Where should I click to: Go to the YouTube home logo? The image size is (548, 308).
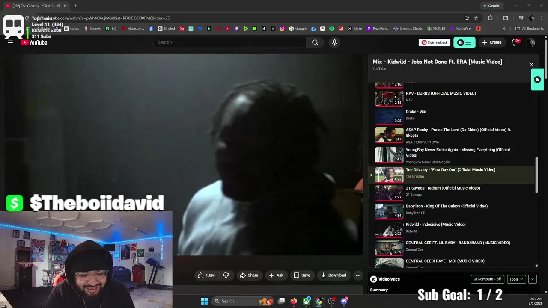[x=34, y=43]
